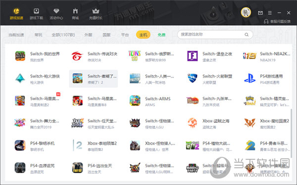Open the 游戏下载 download section
Image resolution: width=297 pixels, height=185 pixels.
36,14
